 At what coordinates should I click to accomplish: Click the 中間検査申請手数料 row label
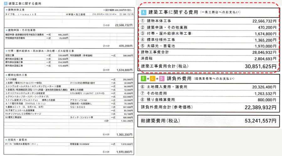click(x=15, y=38)
